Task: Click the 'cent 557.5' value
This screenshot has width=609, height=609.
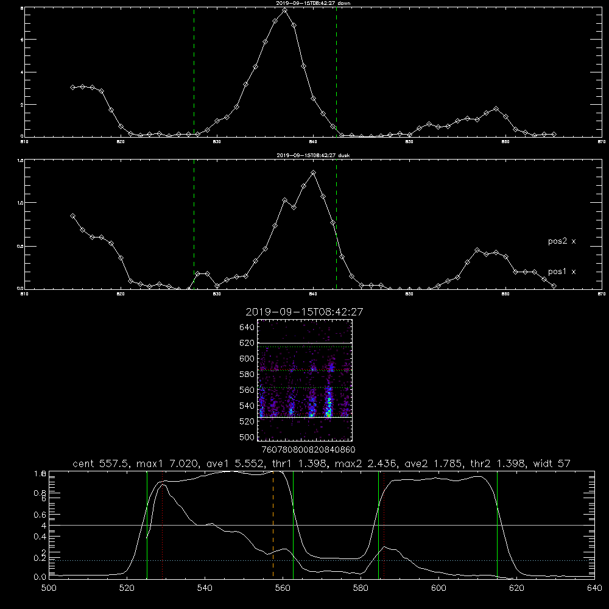Action: pyautogui.click(x=102, y=463)
